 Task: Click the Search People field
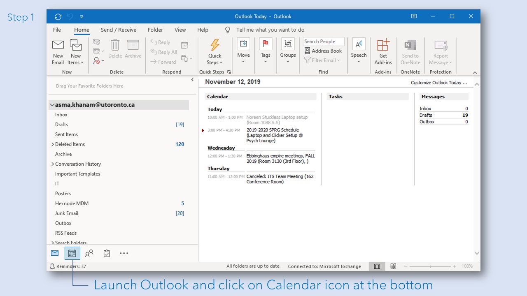(x=324, y=42)
